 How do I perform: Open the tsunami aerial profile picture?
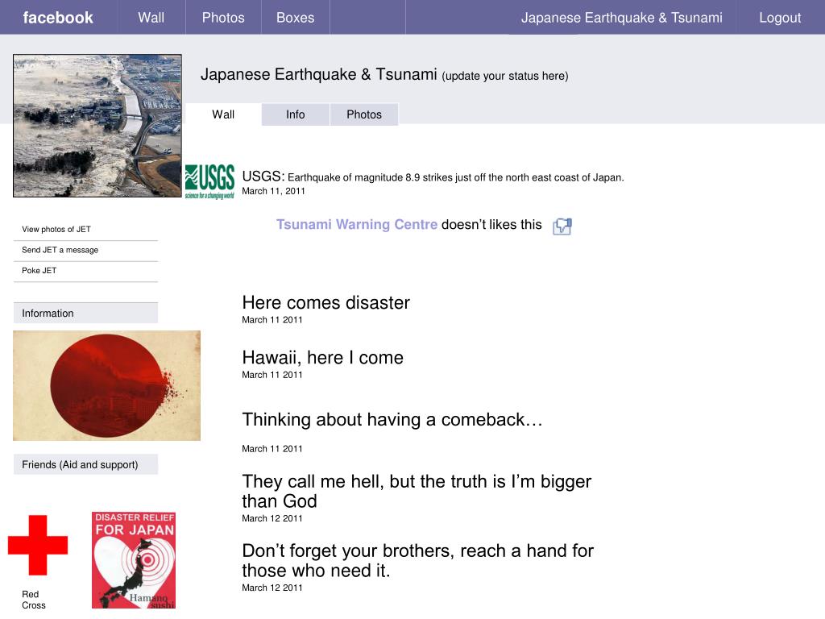(97, 126)
